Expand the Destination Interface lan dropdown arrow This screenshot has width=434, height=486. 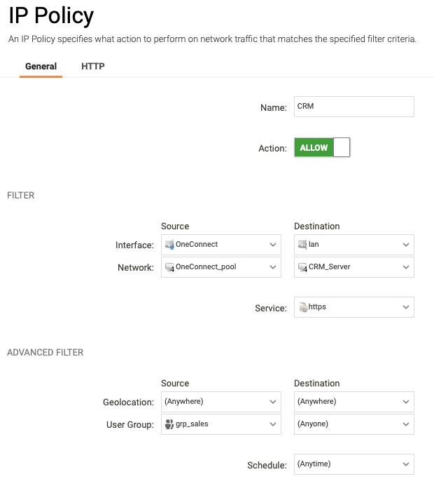[406, 245]
